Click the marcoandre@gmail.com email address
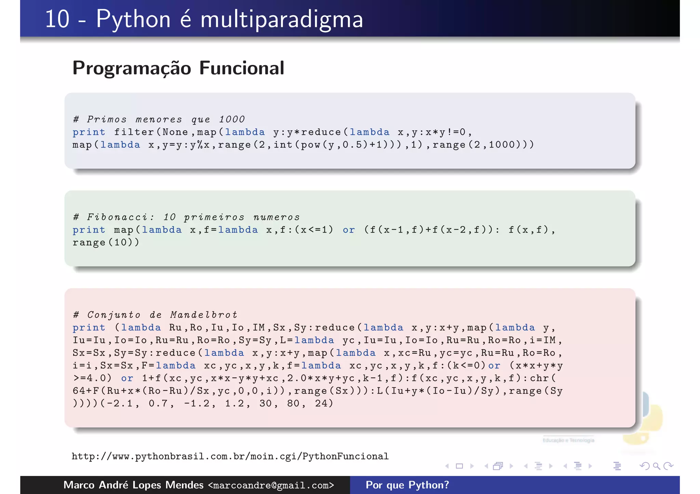The height and width of the screenshot is (494, 700). click(271, 485)
